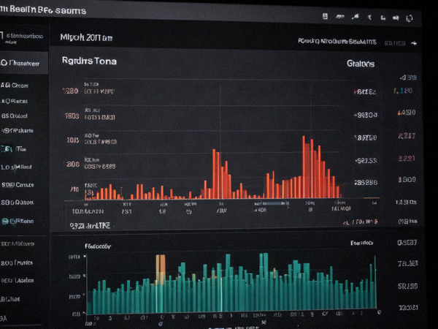438x329 pixels.
Task: Click the speaker-shaped icon in top toolbar
Action: [x=396, y=18]
